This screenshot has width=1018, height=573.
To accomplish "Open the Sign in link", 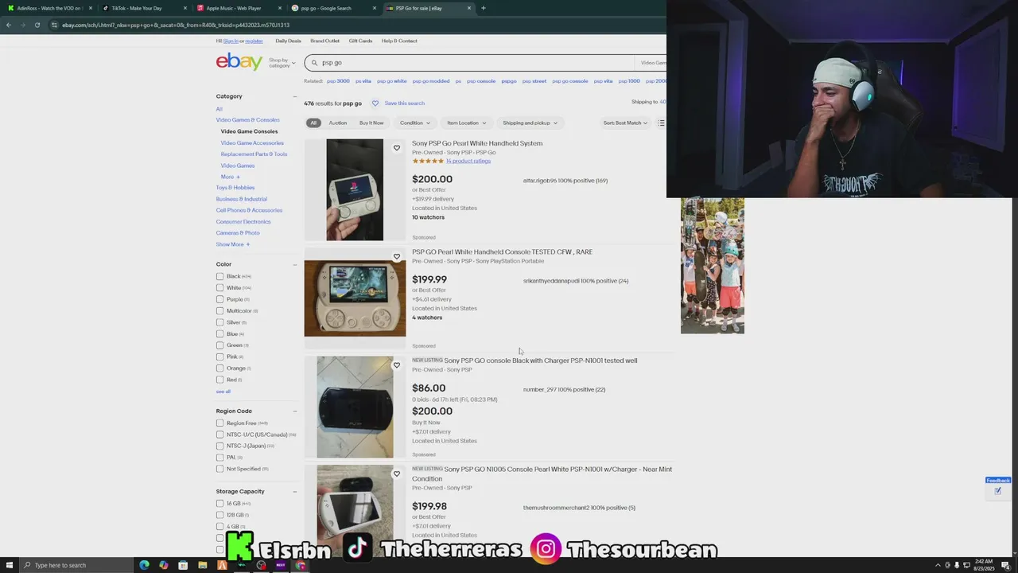I will (x=231, y=41).
